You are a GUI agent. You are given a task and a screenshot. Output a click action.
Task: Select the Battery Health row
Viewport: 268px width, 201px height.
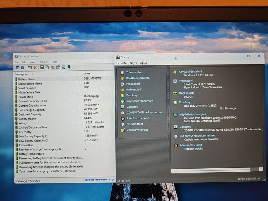point(64,119)
